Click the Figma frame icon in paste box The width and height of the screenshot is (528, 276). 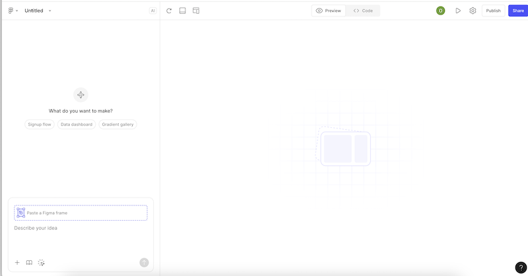(21, 213)
